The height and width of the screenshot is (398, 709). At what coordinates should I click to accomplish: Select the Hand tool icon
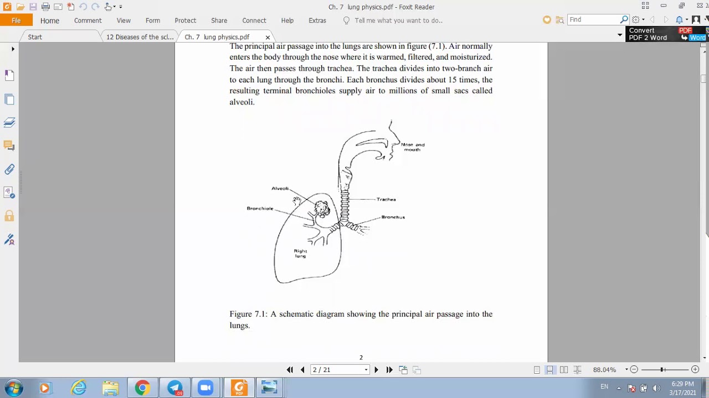click(107, 7)
